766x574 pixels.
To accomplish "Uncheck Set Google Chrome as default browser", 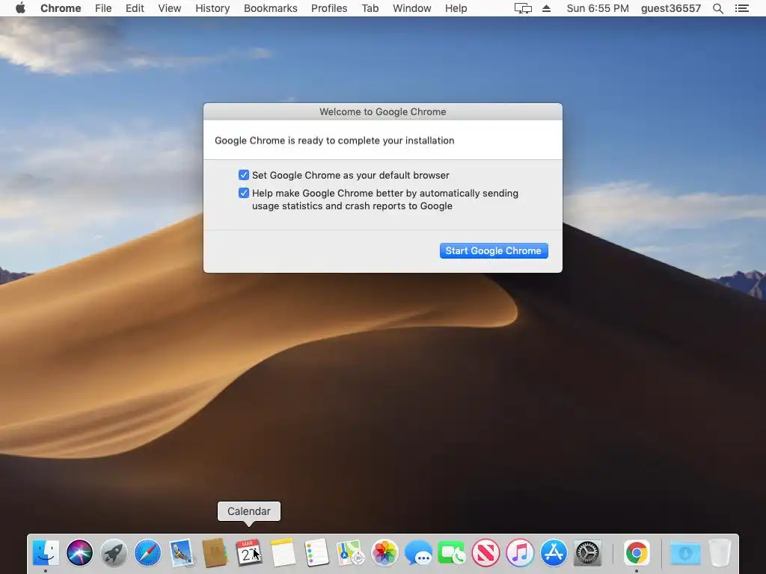I will click(244, 175).
